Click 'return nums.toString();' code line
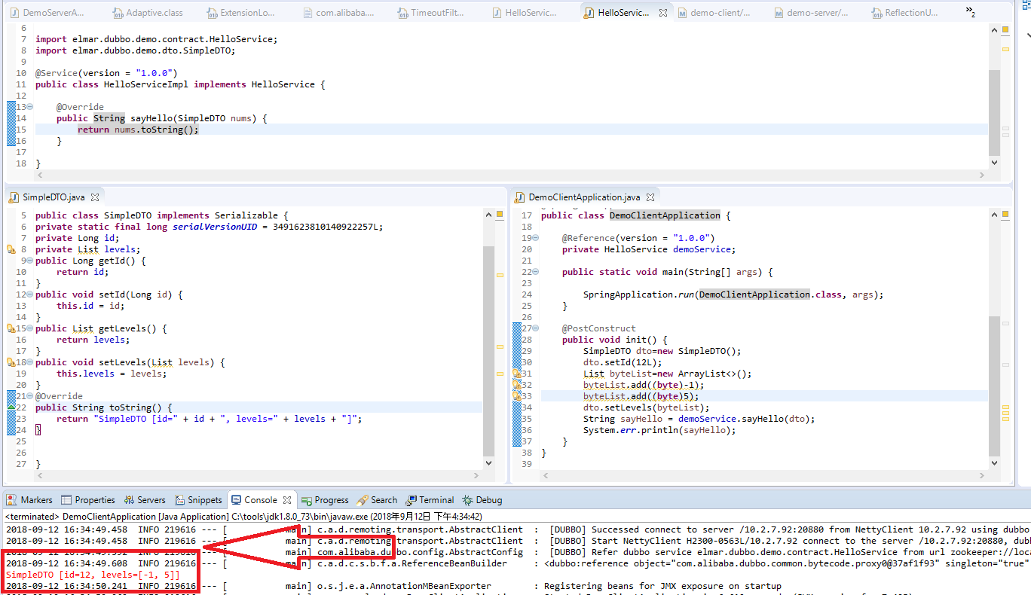 tap(138, 130)
